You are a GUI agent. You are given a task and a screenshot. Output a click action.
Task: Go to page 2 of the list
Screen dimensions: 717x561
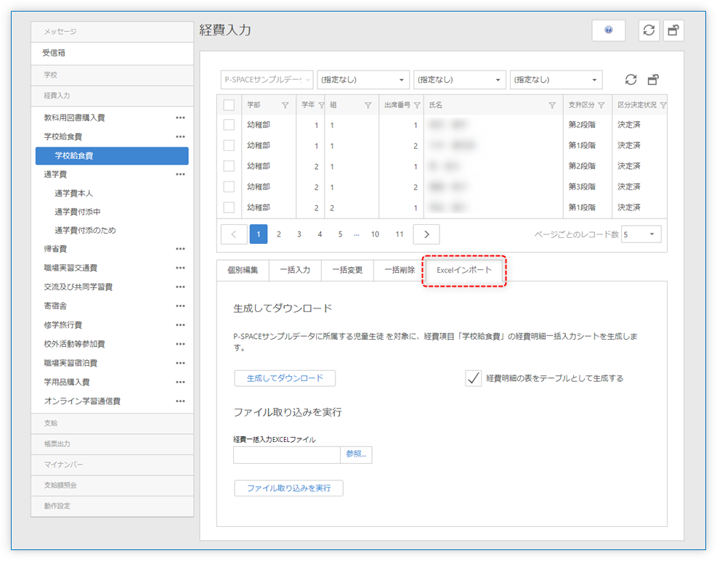(x=278, y=234)
